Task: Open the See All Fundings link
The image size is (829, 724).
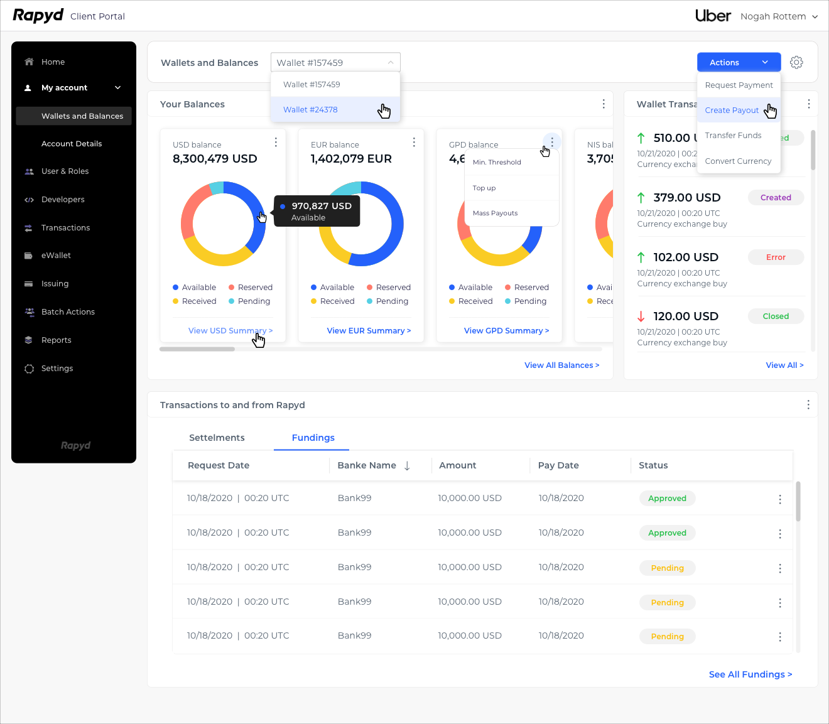Action: tap(750, 674)
